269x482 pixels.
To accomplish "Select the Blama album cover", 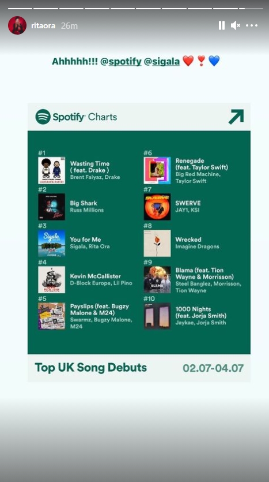I will (x=157, y=279).
